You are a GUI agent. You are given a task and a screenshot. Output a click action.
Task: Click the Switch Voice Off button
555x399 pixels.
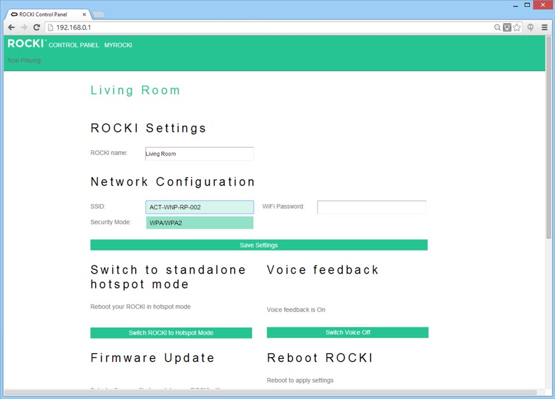coord(347,332)
